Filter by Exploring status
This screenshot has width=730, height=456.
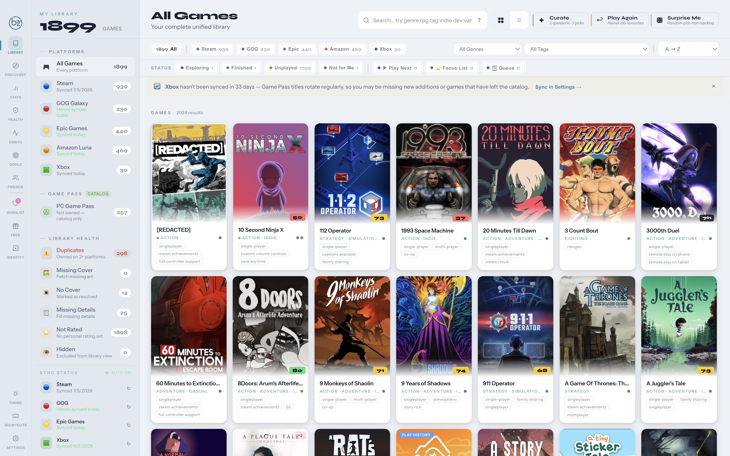coord(197,68)
